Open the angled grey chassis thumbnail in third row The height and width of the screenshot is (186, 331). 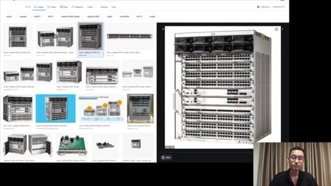[18, 109]
